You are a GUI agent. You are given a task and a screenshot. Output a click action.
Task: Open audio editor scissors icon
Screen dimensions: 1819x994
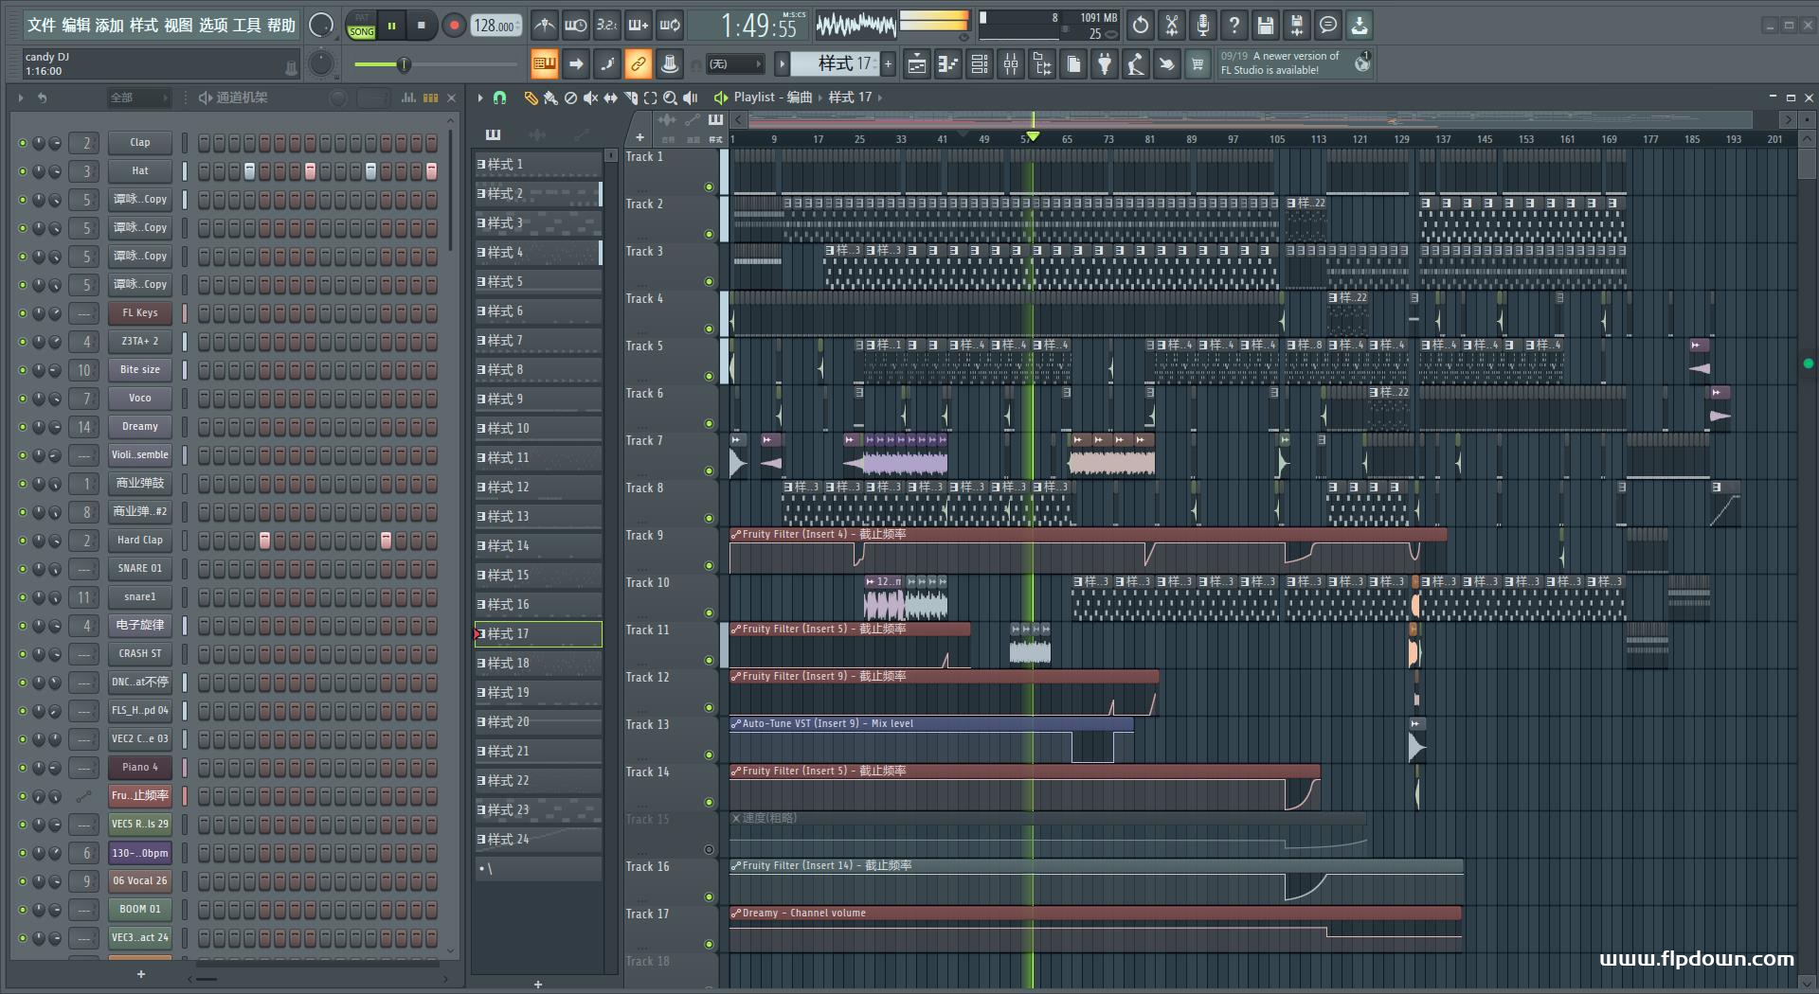click(x=1172, y=26)
